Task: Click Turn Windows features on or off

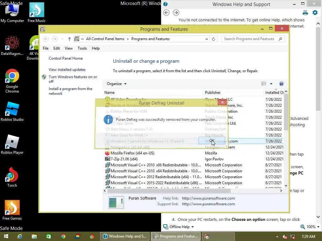Action: tap(73, 79)
